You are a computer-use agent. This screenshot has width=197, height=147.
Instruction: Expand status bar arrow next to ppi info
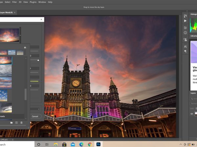point(12,139)
